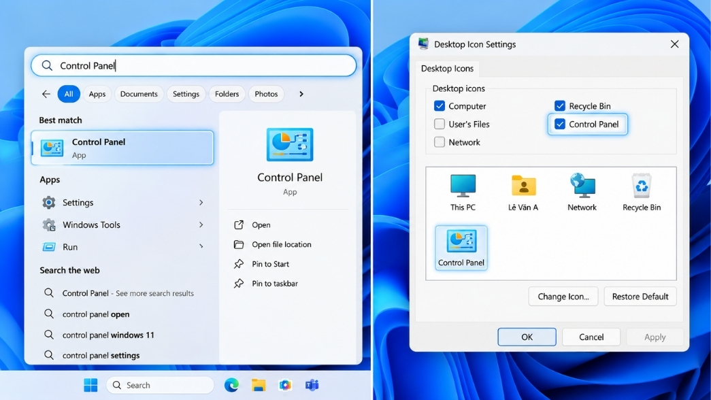Click the search icon beside 'control panel windows 11'
This screenshot has width=711, height=400.
(48, 335)
